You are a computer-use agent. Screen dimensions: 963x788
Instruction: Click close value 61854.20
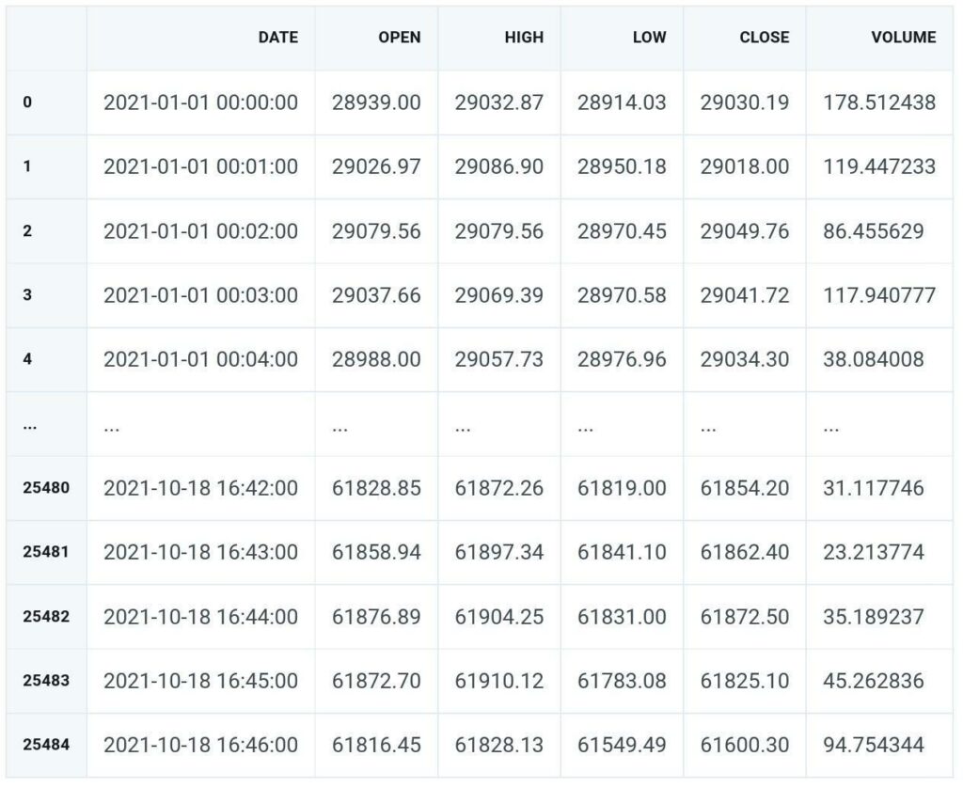coord(745,488)
